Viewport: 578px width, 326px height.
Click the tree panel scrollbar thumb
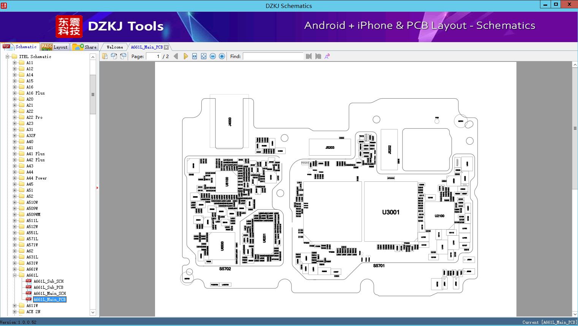point(93,94)
